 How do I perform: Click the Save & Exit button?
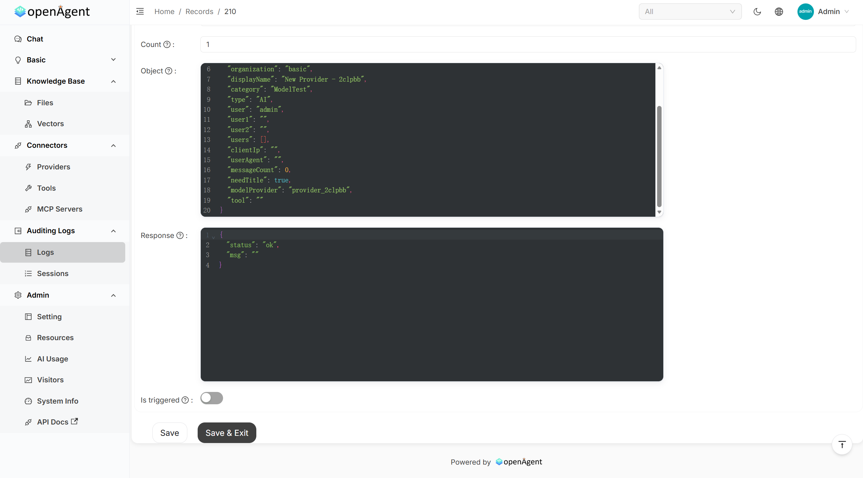(227, 433)
